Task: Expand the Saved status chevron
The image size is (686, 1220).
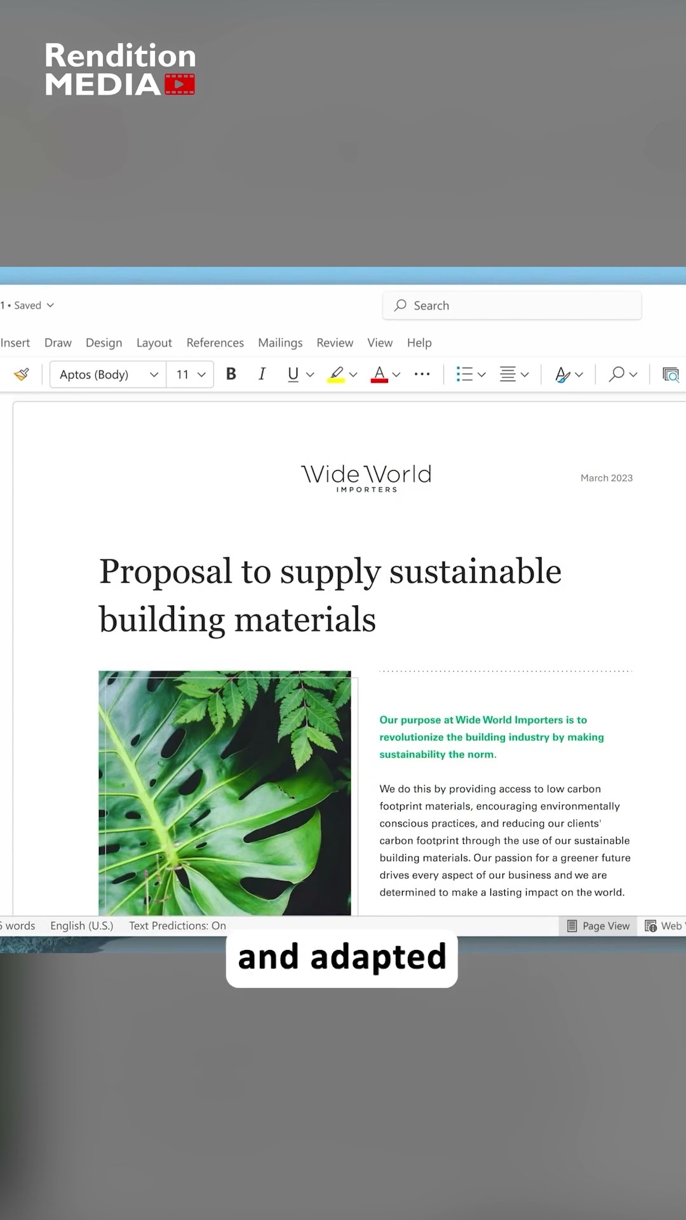Action: 51,306
